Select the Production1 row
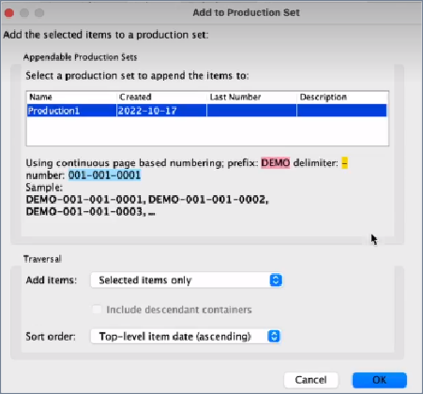Screen dimensions: 423x394 pyautogui.click(x=207, y=111)
